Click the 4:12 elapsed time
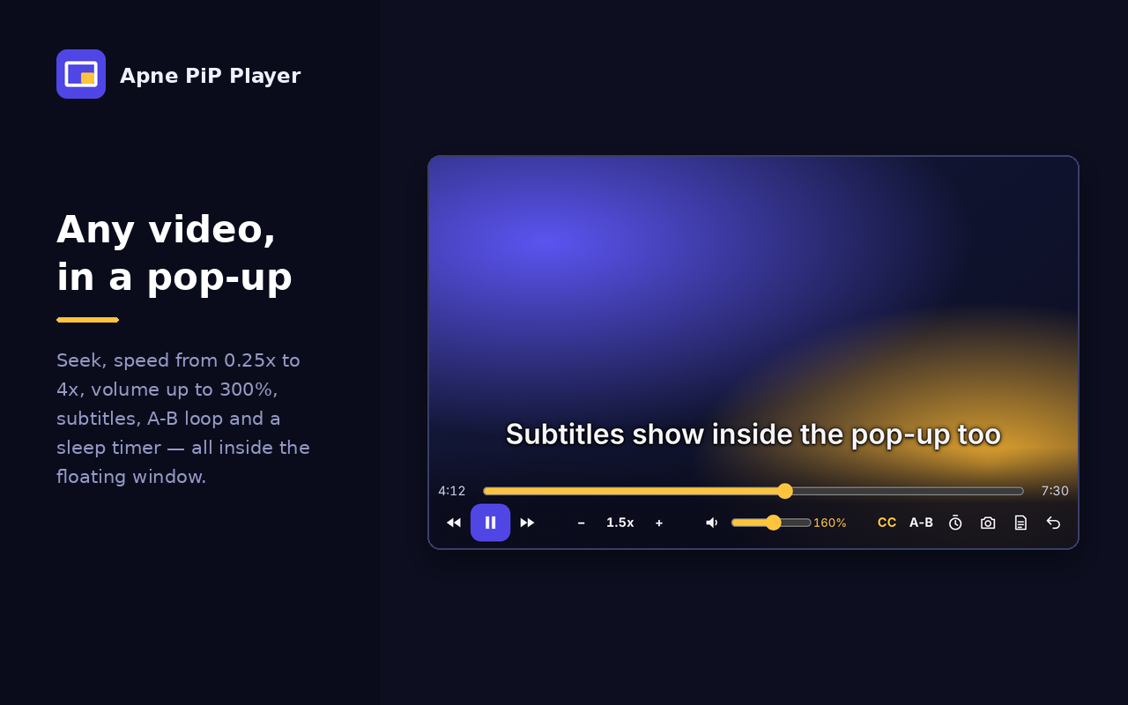Viewport: 1128px width, 705px height. pos(452,491)
